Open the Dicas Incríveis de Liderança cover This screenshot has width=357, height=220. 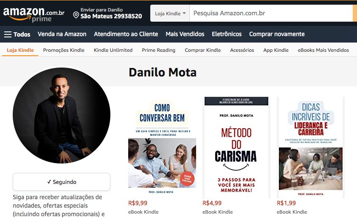click(x=311, y=148)
